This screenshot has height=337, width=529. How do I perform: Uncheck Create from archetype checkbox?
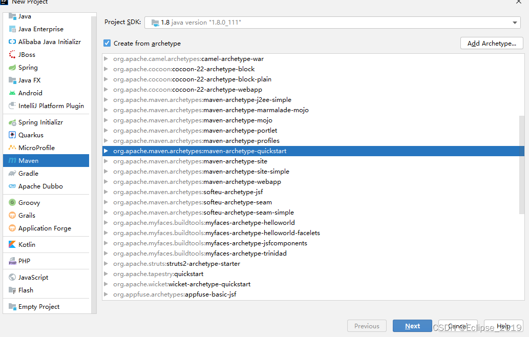click(107, 43)
